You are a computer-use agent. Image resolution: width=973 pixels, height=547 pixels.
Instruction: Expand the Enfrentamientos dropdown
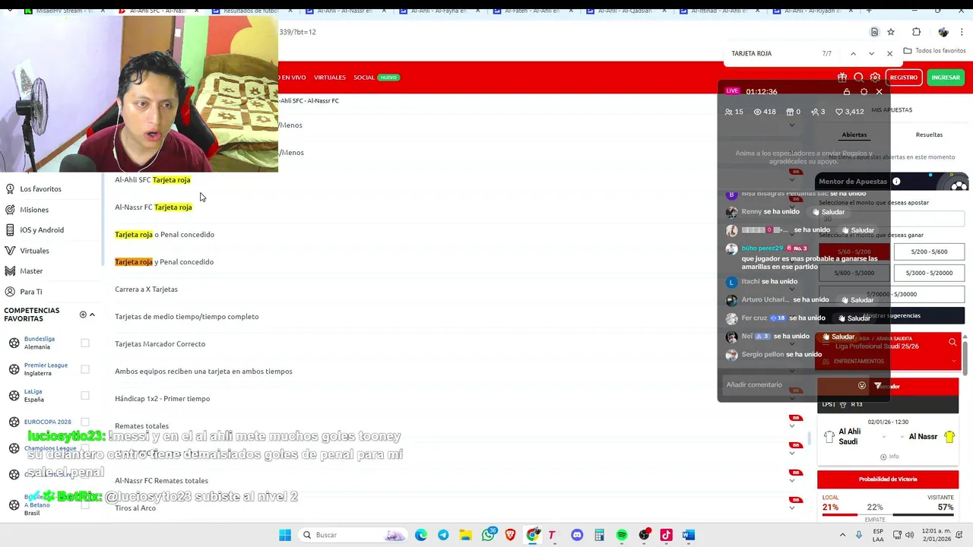click(888, 361)
